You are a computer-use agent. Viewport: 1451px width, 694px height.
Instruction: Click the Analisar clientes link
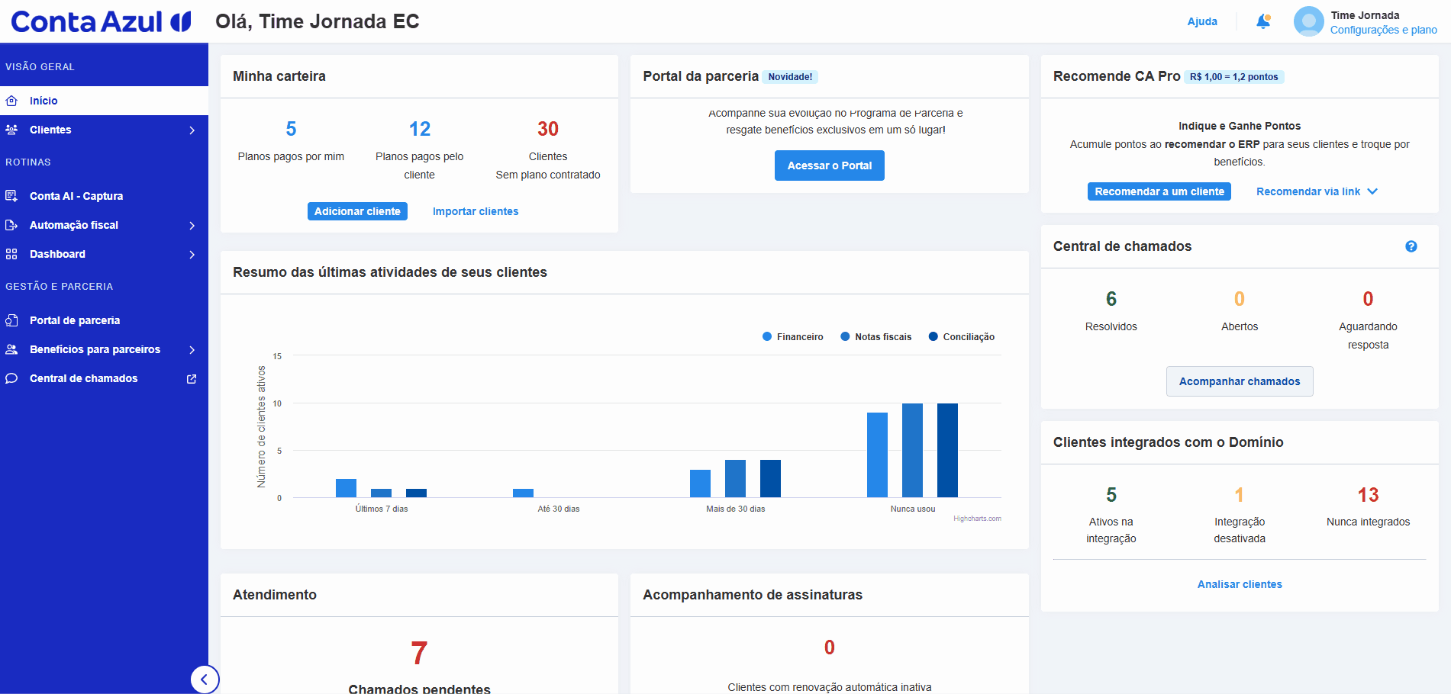pyautogui.click(x=1240, y=584)
